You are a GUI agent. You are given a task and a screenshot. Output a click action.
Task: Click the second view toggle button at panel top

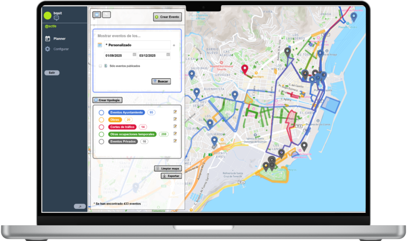click(107, 15)
